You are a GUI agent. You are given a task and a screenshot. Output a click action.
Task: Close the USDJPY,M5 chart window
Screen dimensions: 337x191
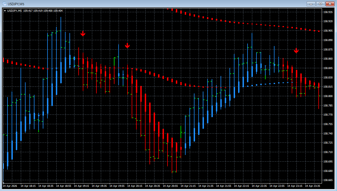tap(330, 4)
